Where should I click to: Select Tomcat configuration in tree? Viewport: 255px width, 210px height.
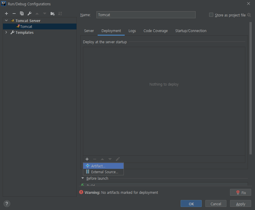point(40,26)
